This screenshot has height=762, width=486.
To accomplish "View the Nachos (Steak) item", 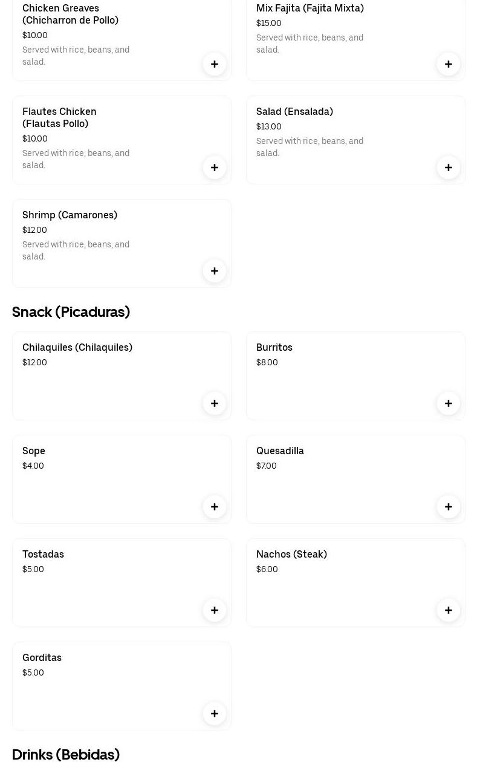I will point(291,555).
